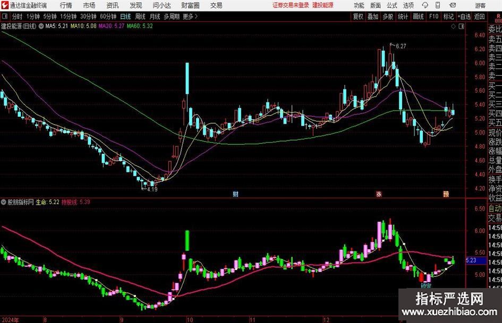Viewport: 502px width, 323px height.
Task: Open the mail envelope icon
Action: click(x=453, y=5)
